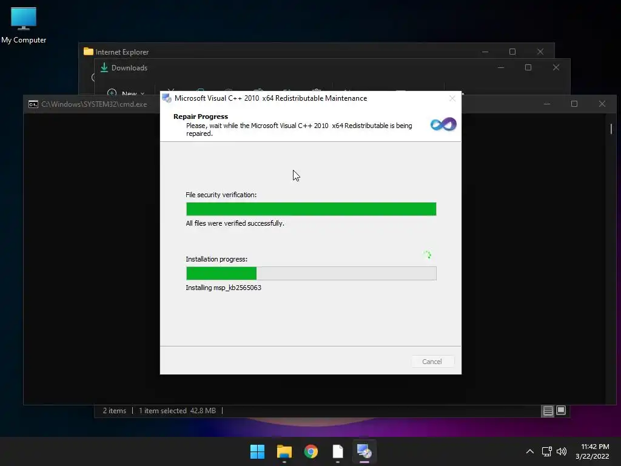
Task: Click the installer icon in taskbar
Action: click(x=364, y=451)
